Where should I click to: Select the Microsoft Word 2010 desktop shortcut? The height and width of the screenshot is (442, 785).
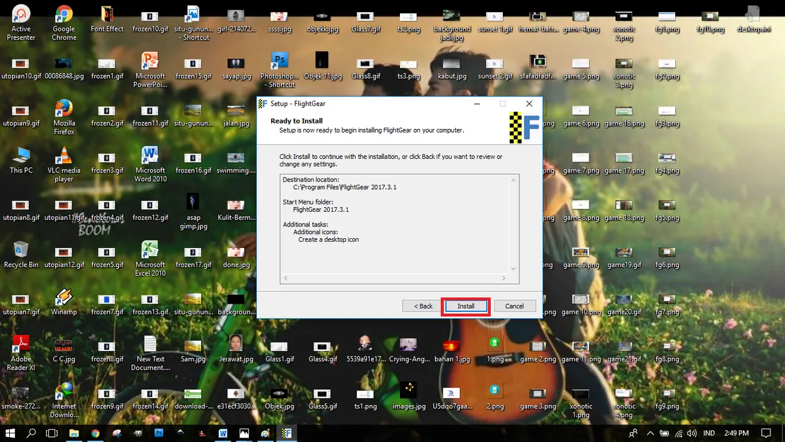click(150, 165)
